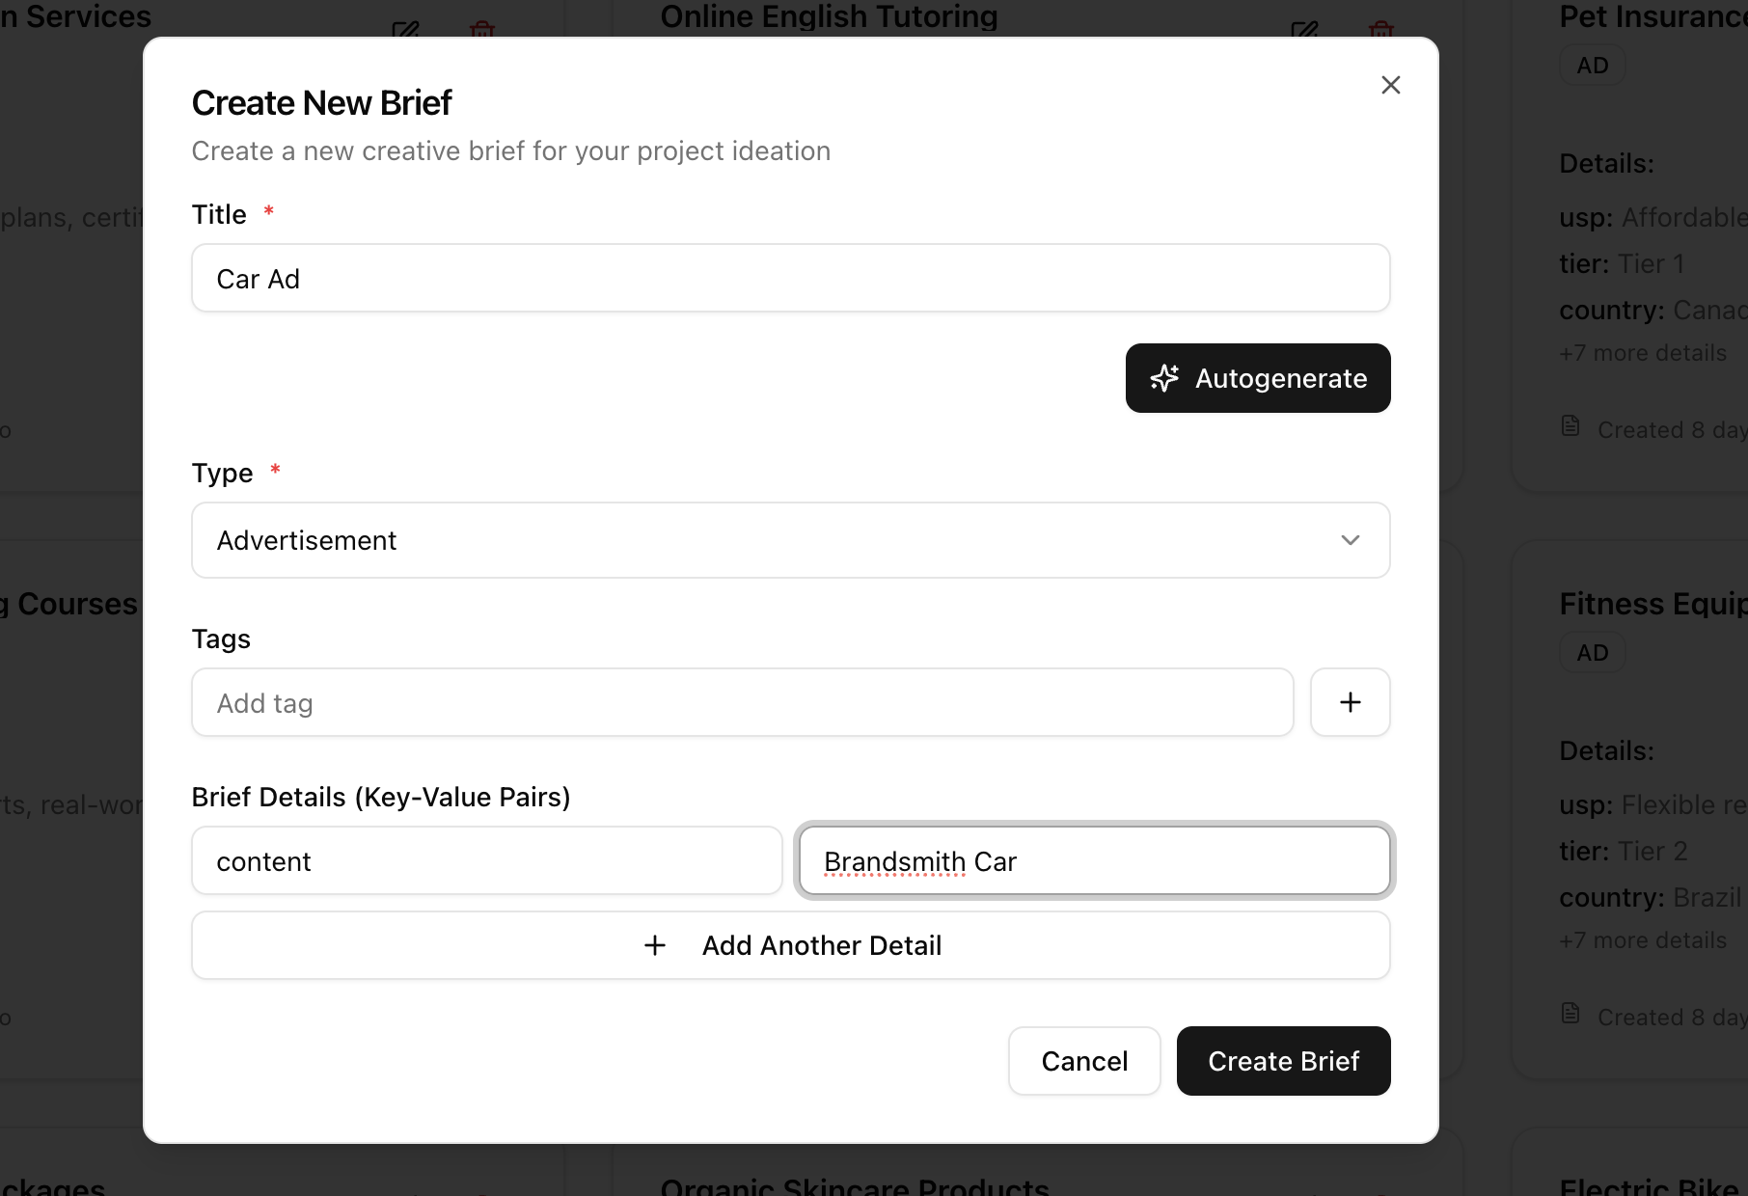Image resolution: width=1748 pixels, height=1196 pixels.
Task: Click +7 more details on Fitness Equipment card
Action: click(x=1643, y=940)
